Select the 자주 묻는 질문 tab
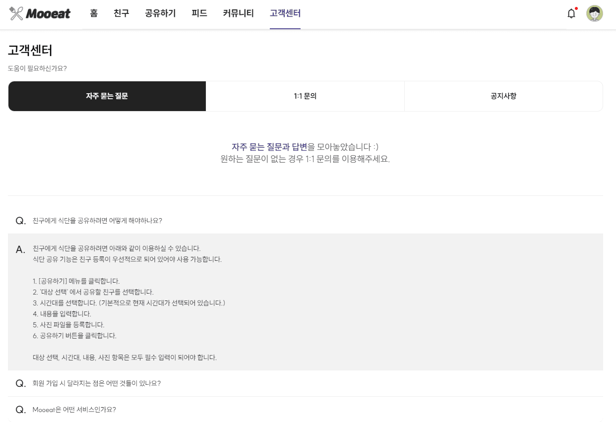 [x=107, y=96]
